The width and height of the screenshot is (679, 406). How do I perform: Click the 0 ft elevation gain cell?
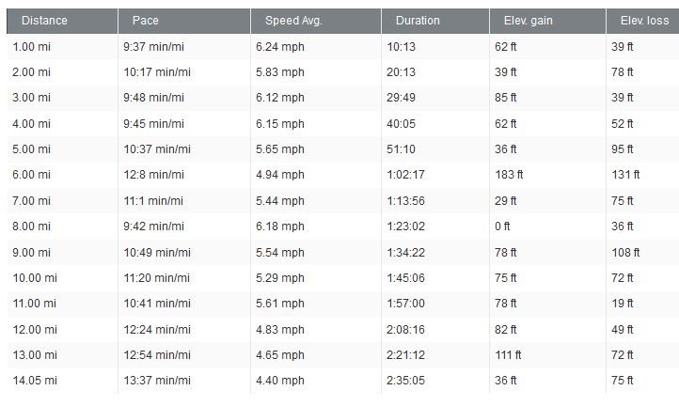(502, 226)
